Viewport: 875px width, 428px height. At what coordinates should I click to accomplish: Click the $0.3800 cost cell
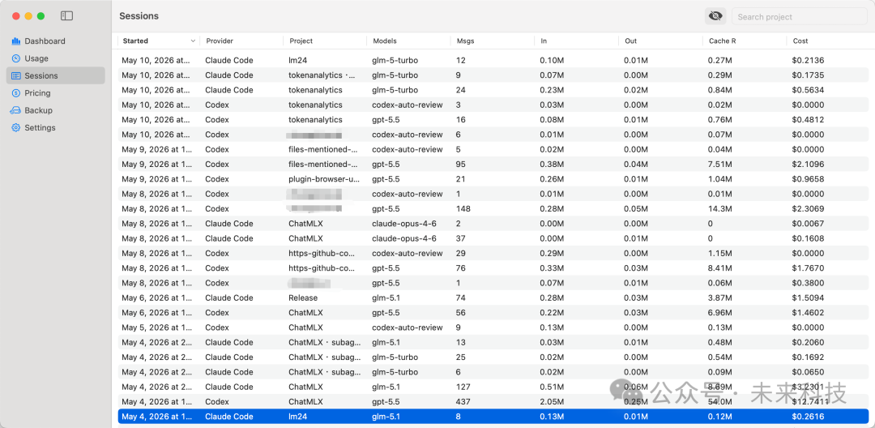point(808,283)
